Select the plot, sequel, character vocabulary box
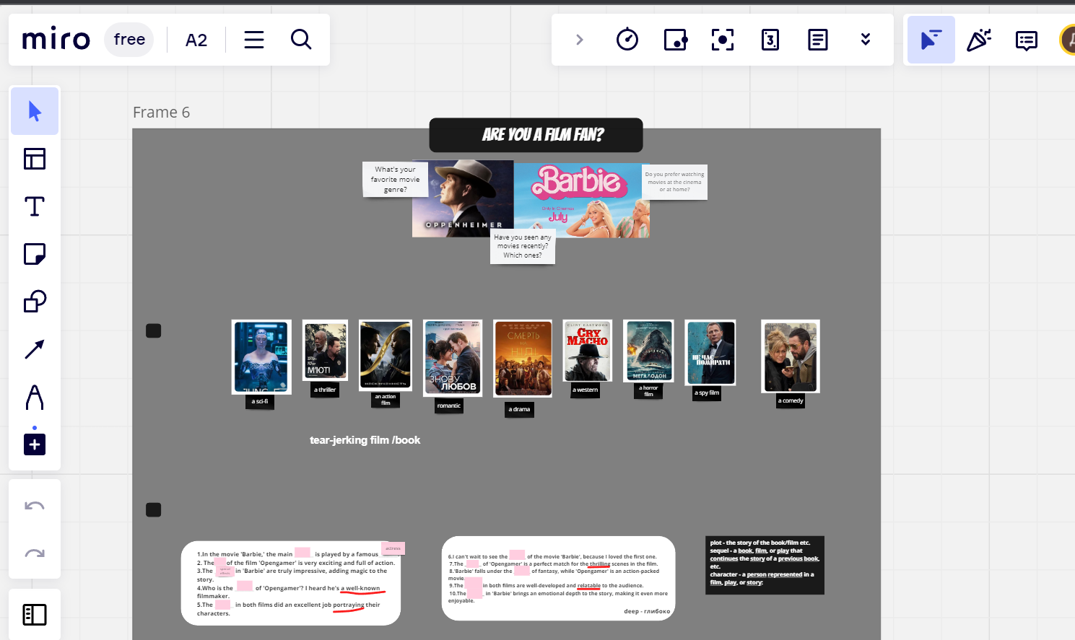Viewport: 1075px width, 640px height. [x=765, y=565]
